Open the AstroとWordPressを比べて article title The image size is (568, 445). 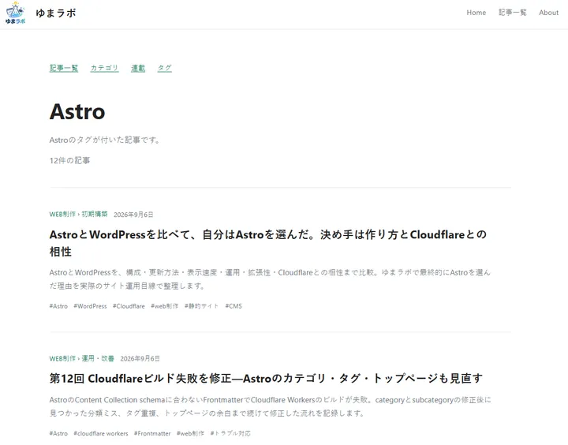[267, 243]
